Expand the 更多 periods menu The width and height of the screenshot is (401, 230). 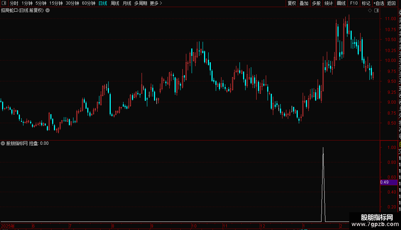pyautogui.click(x=156, y=3)
